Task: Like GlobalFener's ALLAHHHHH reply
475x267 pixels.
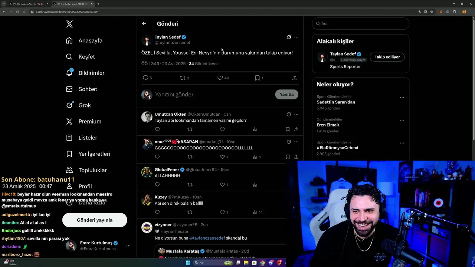Action: tap(222, 185)
